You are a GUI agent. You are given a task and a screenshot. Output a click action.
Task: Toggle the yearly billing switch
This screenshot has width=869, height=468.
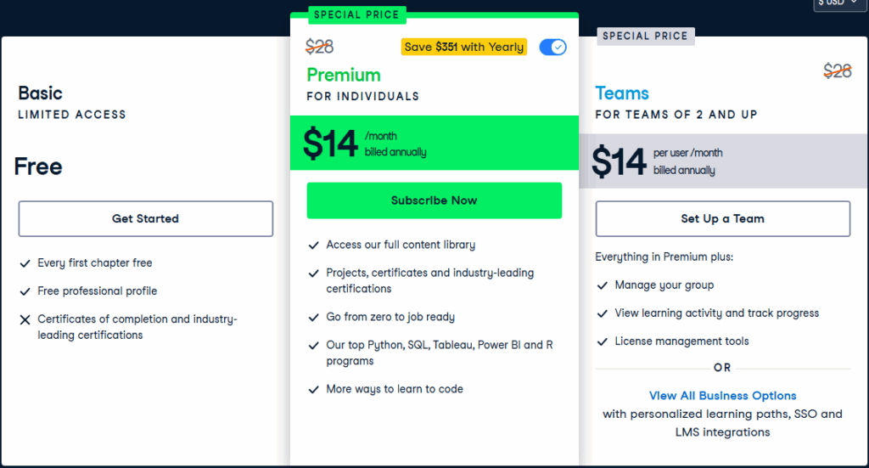click(552, 47)
